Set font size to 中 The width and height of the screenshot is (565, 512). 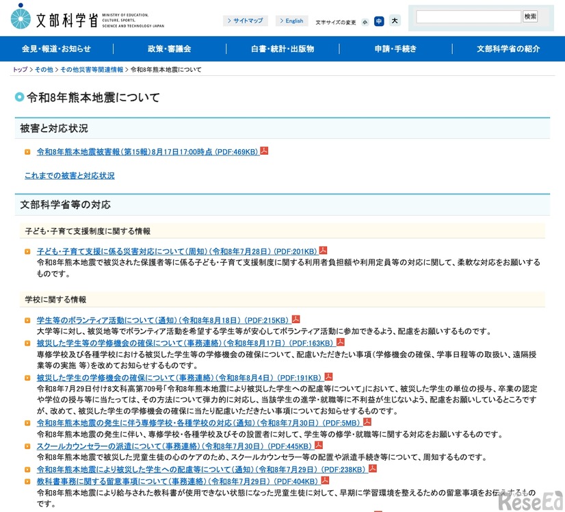coord(379,21)
